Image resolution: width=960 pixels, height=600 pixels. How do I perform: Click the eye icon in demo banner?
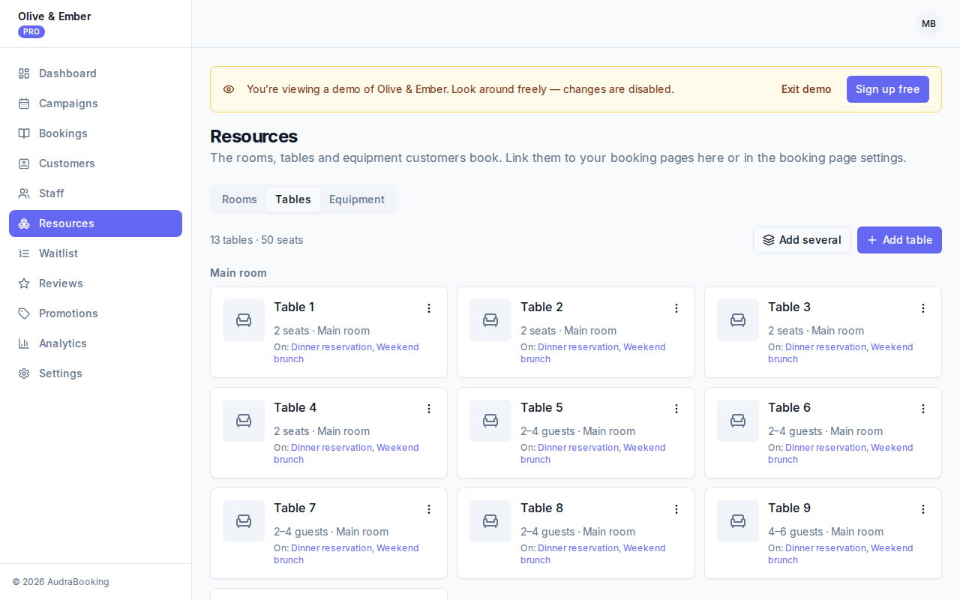tap(229, 89)
